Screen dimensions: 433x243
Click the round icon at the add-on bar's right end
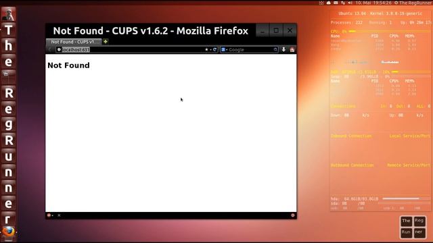point(293,215)
